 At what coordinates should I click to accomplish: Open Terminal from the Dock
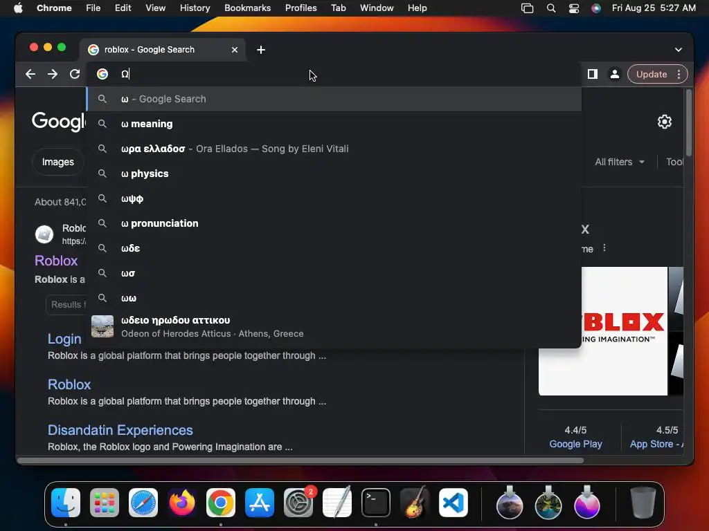[x=376, y=503]
